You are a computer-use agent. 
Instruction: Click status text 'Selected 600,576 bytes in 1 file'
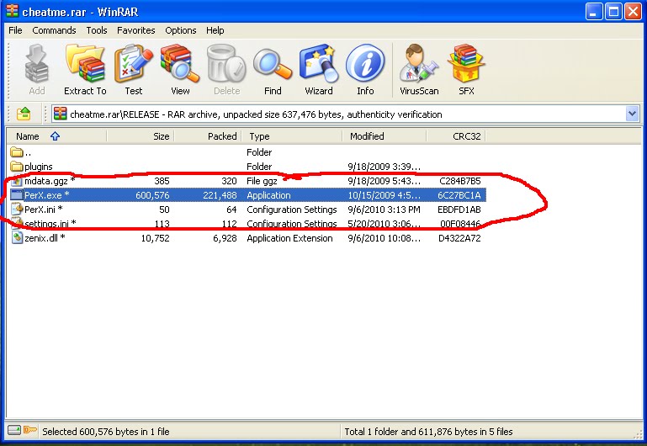[106, 432]
